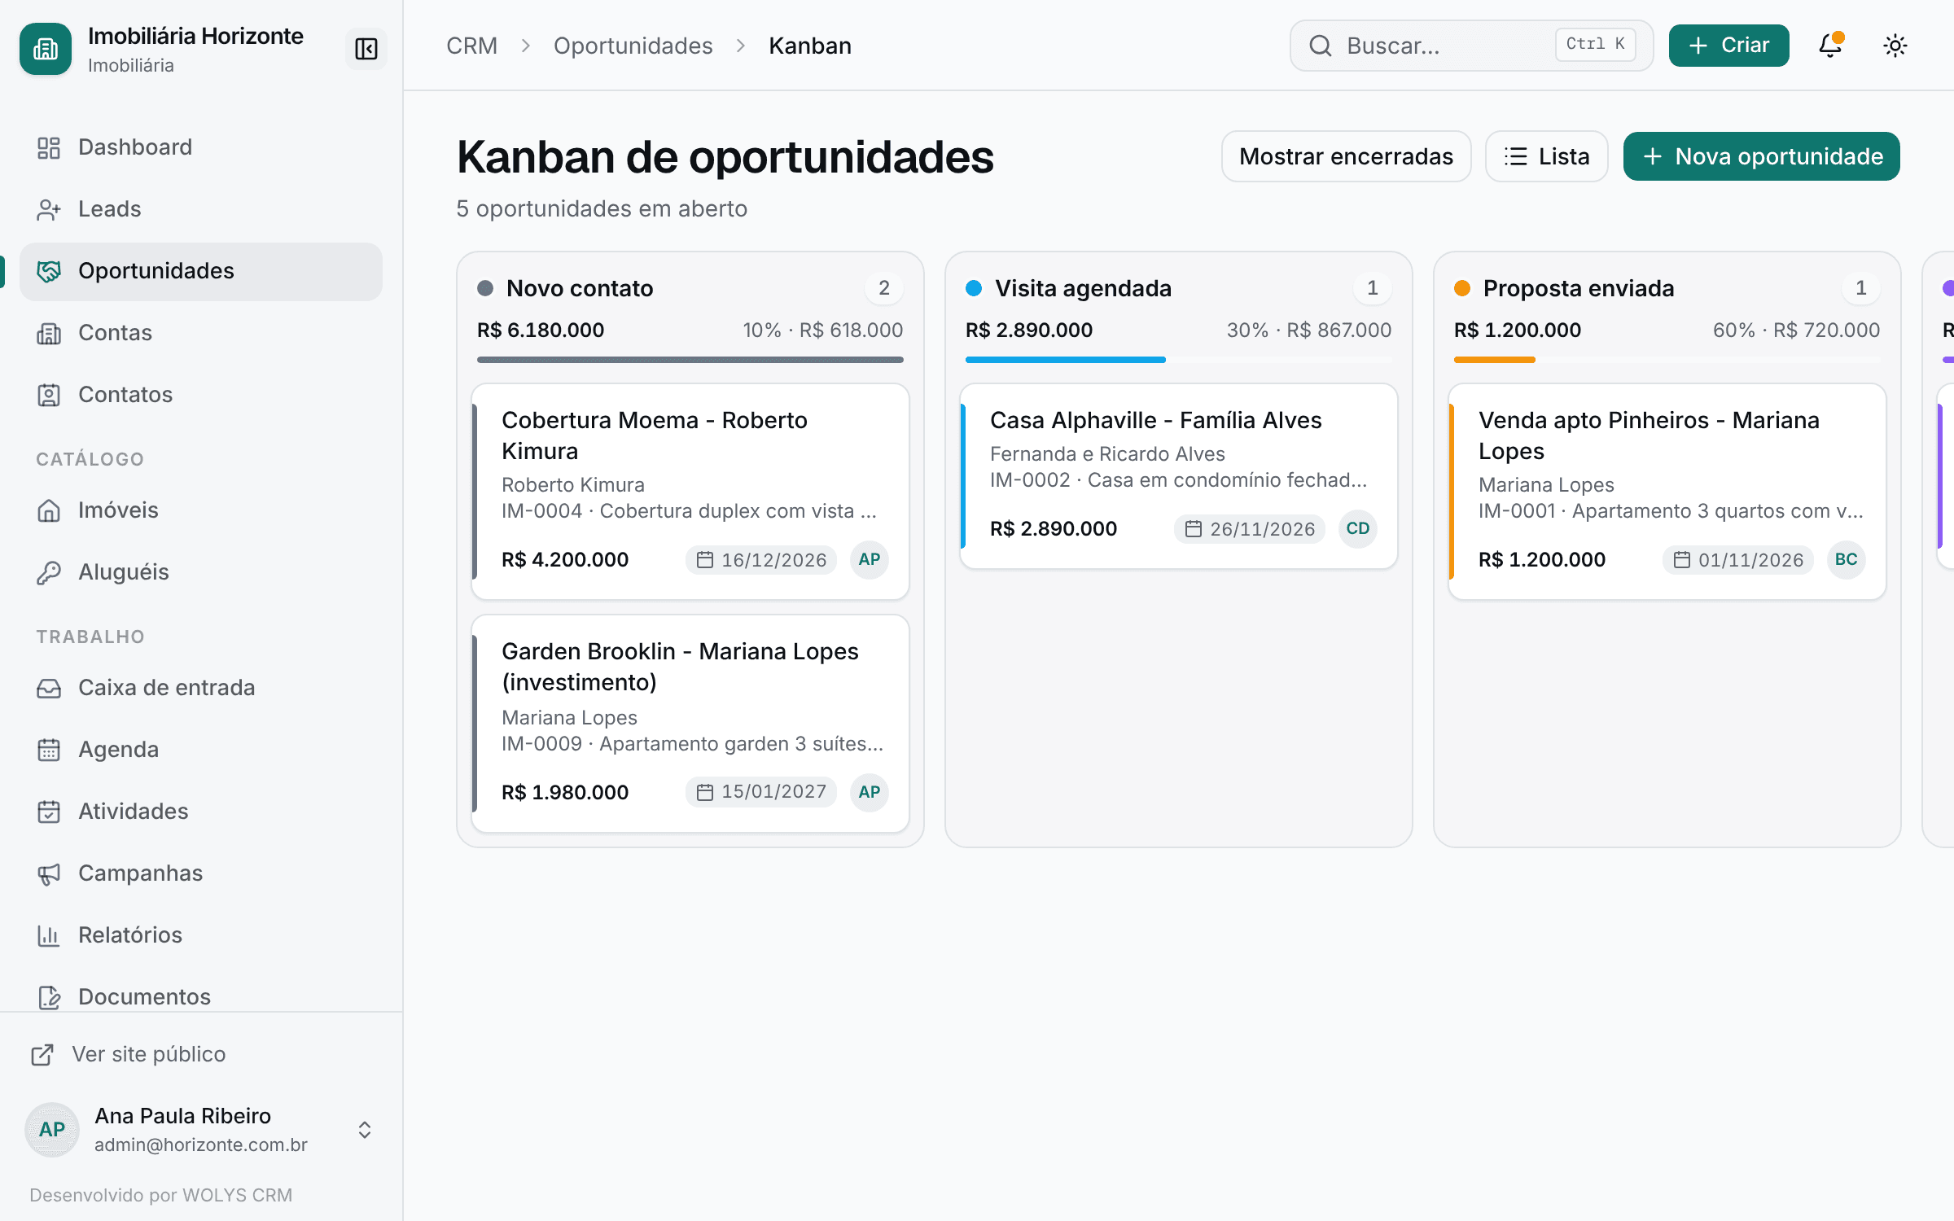Open notifications bell

(x=1830, y=46)
